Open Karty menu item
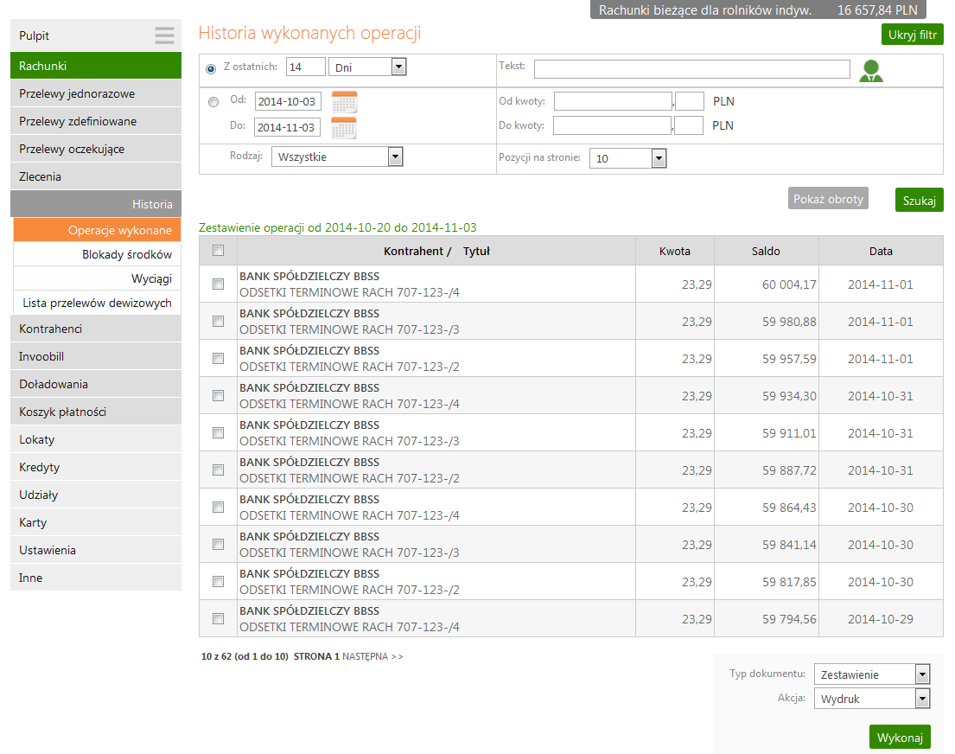 coord(96,522)
